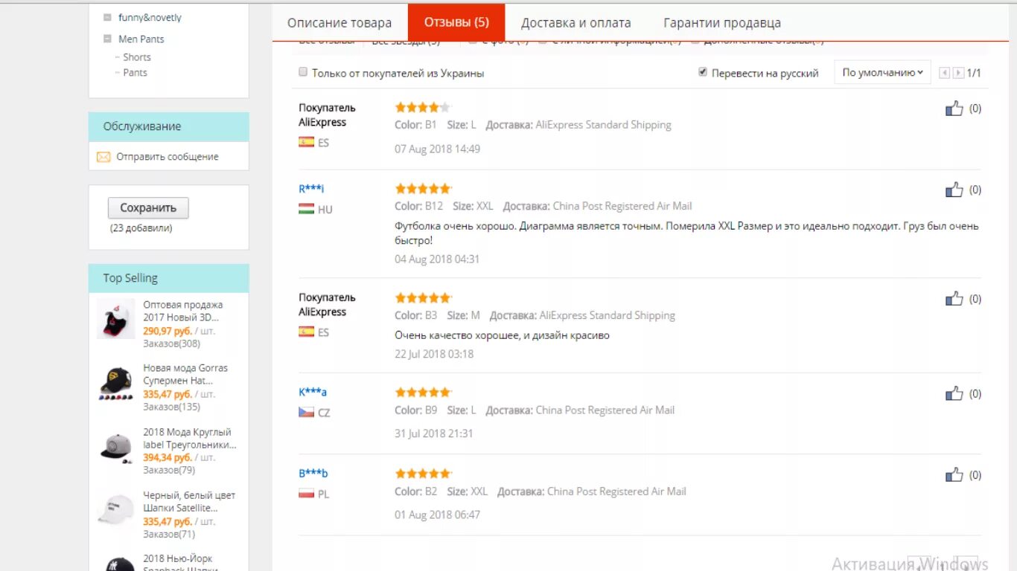The width and height of the screenshot is (1017, 571).
Task: Open the Gorras Супермен hat thumbnail
Action: (116, 382)
